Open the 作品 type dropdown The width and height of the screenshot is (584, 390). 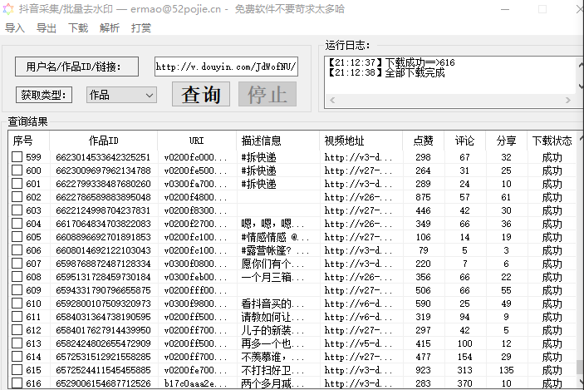121,95
